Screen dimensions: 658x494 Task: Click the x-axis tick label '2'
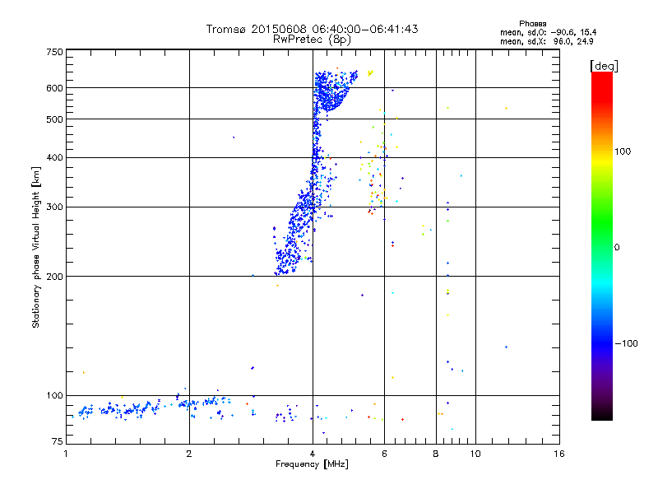click(x=189, y=454)
